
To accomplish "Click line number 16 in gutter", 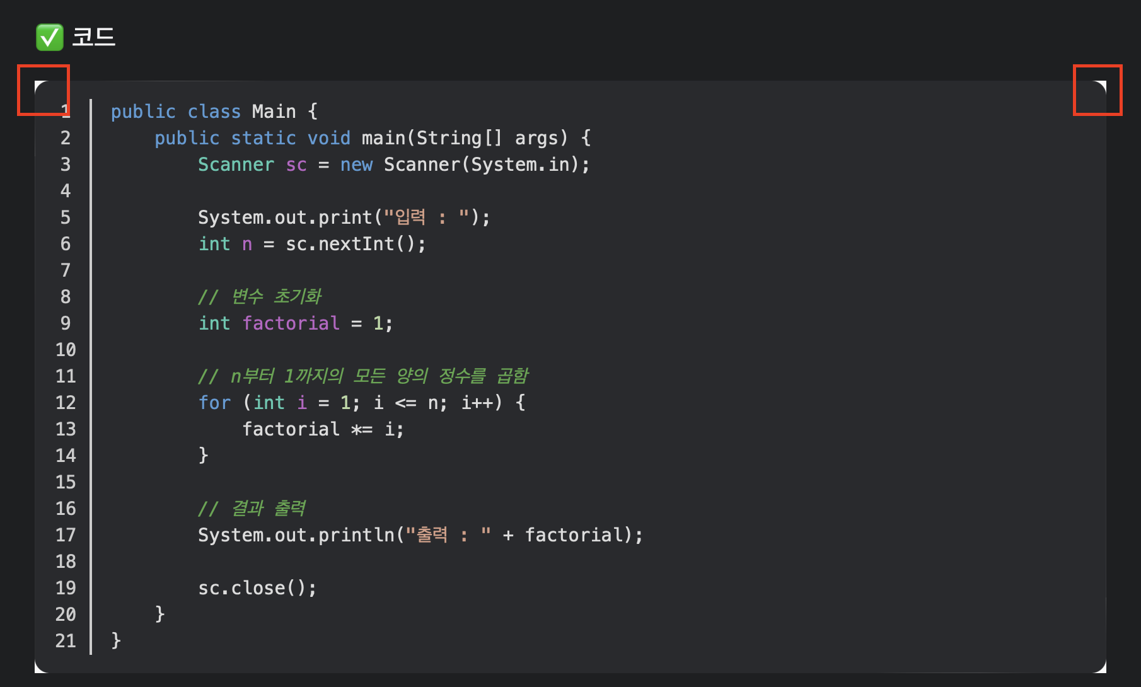I will point(66,509).
